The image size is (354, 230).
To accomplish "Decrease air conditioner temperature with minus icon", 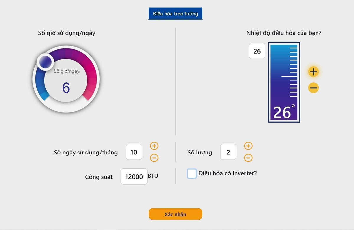I will pos(313,88).
